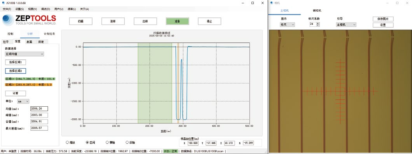Viewport: 412px width, 154px height.
Task: Click the 数据路径 status bar entry
Action: (202, 151)
